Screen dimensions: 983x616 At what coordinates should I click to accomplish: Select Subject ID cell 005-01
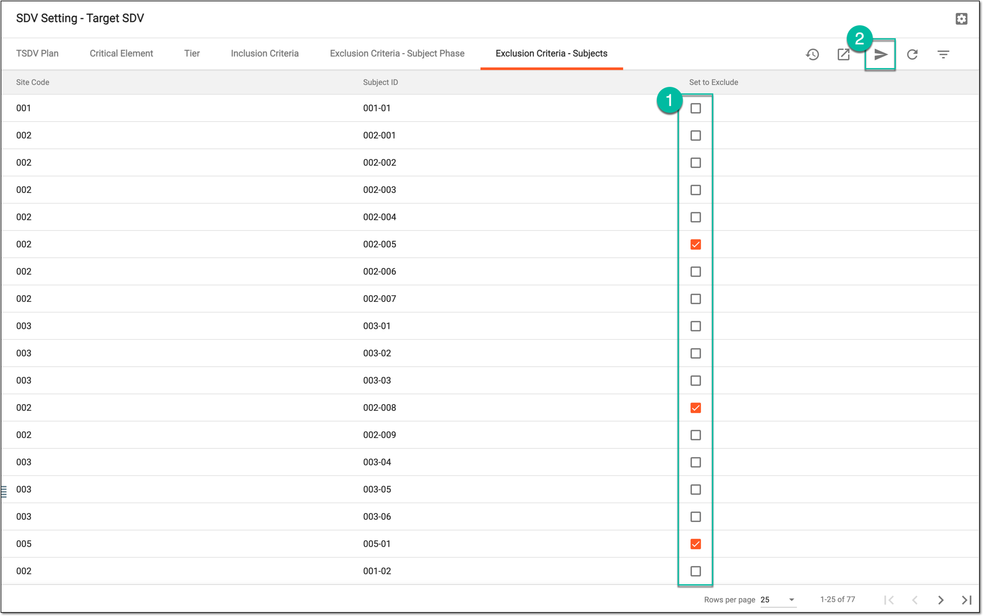377,544
